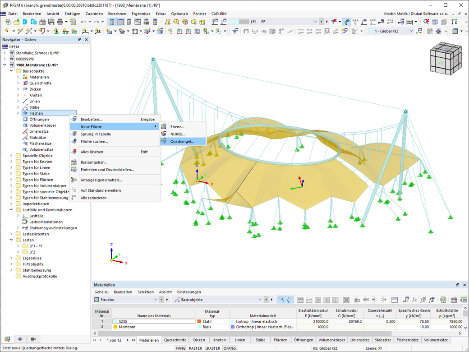Open the Ergebnisse menu
The image size is (469, 352).
141,14
